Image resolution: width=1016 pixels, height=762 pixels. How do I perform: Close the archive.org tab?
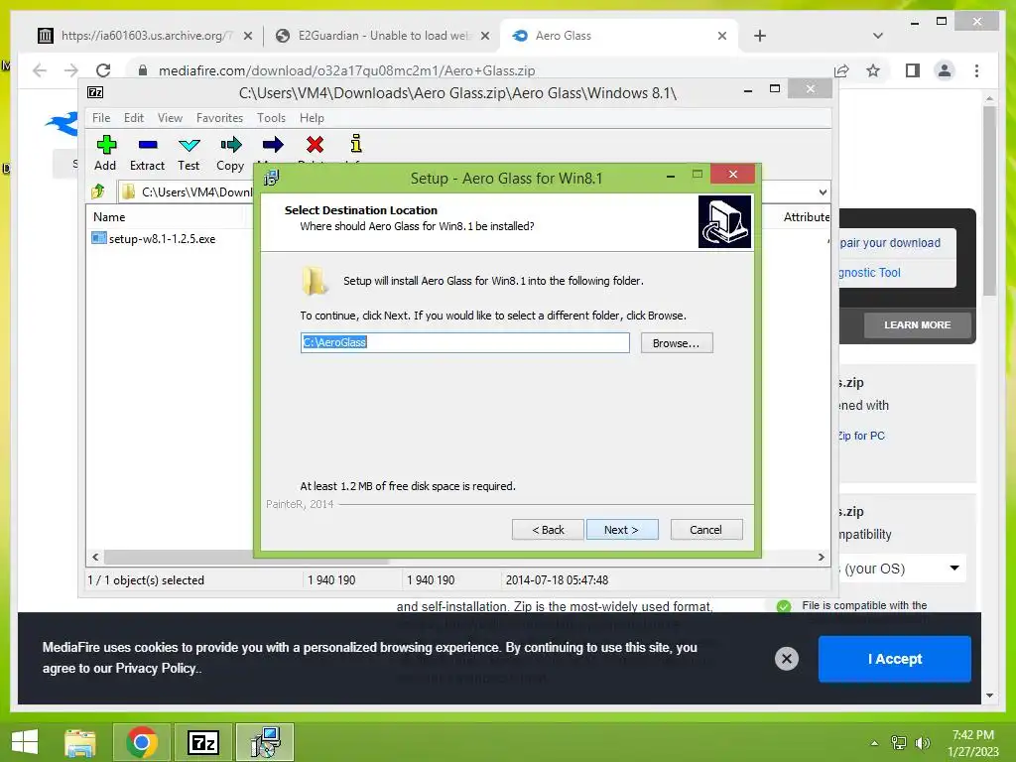tap(247, 36)
